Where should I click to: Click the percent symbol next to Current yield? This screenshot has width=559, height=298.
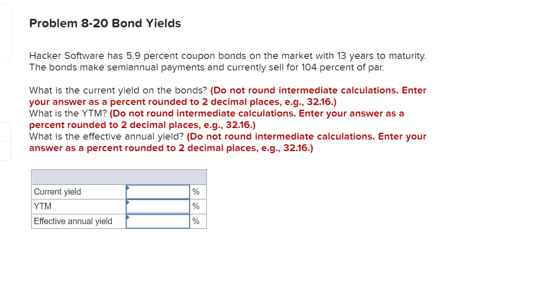(196, 191)
